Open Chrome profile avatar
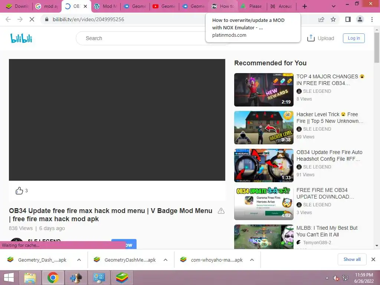This screenshot has width=380, height=285. [360, 19]
